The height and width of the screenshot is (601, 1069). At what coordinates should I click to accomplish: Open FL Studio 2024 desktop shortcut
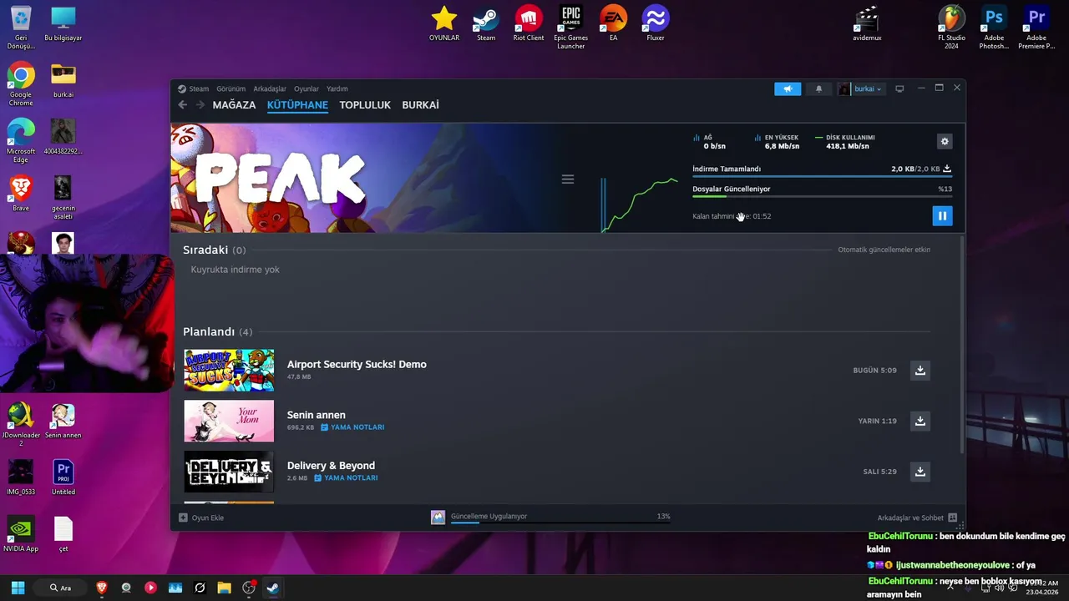(951, 27)
